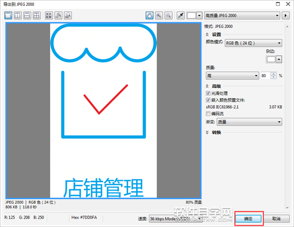The height and width of the screenshot is (227, 294).
Task: Enable the 编码流 checkbox
Action: [x=208, y=114]
